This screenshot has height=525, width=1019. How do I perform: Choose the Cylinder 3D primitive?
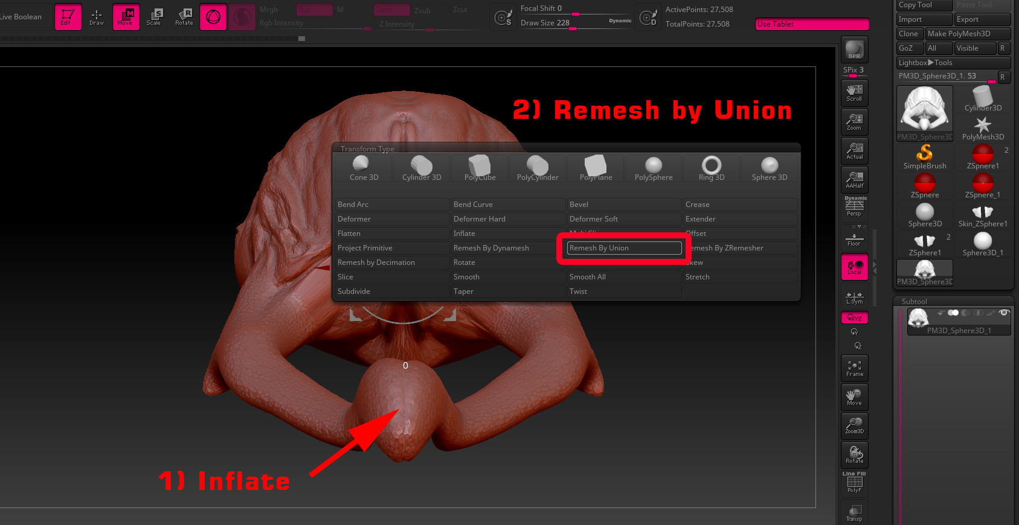coord(422,168)
